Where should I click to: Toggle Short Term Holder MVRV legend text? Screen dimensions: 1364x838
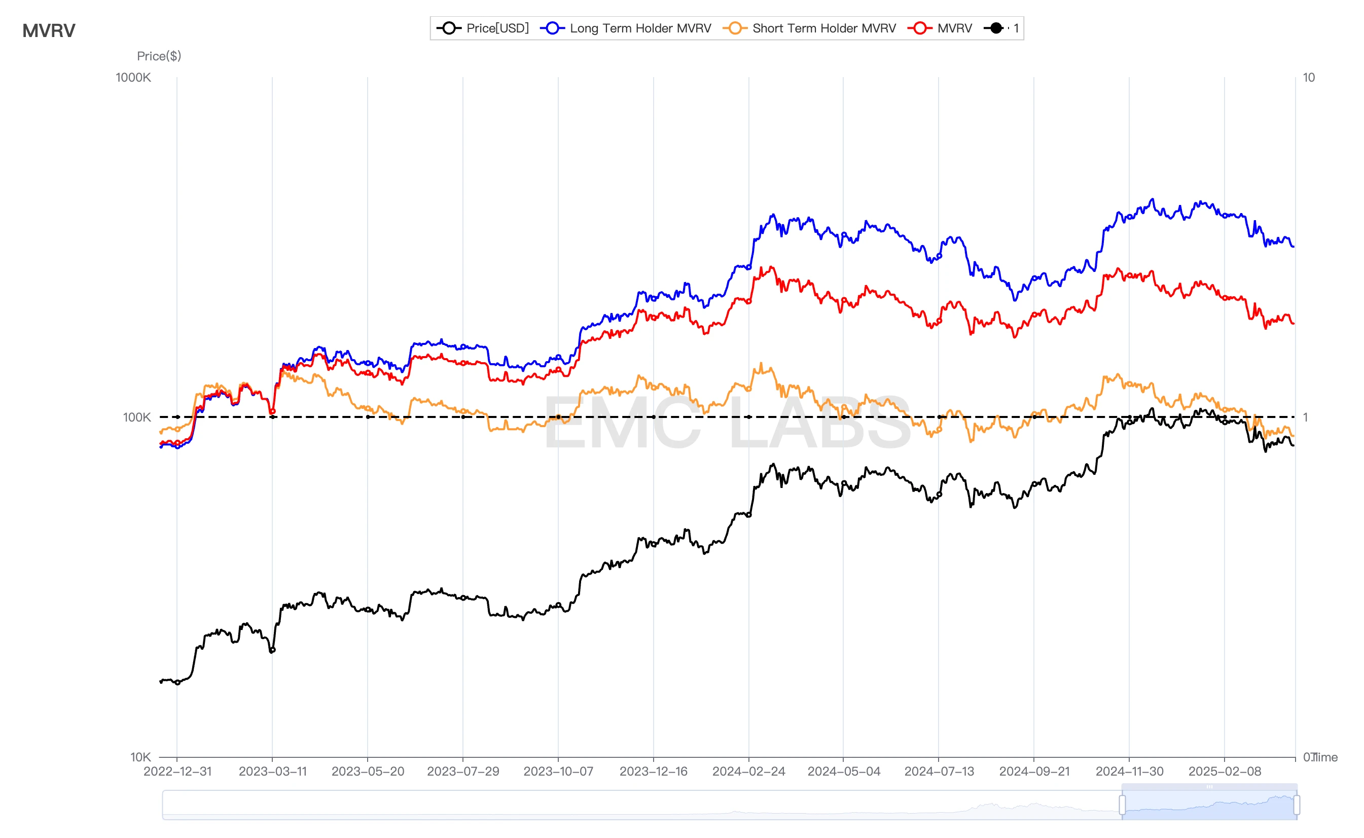[824, 28]
